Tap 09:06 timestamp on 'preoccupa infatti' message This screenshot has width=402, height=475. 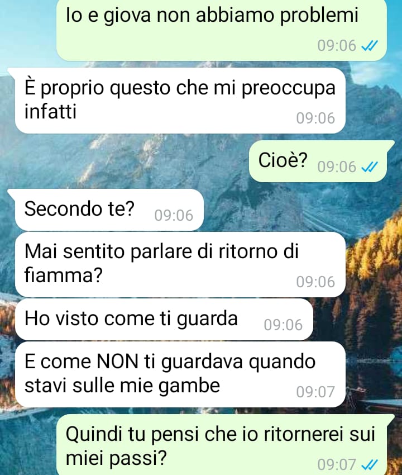tap(315, 118)
